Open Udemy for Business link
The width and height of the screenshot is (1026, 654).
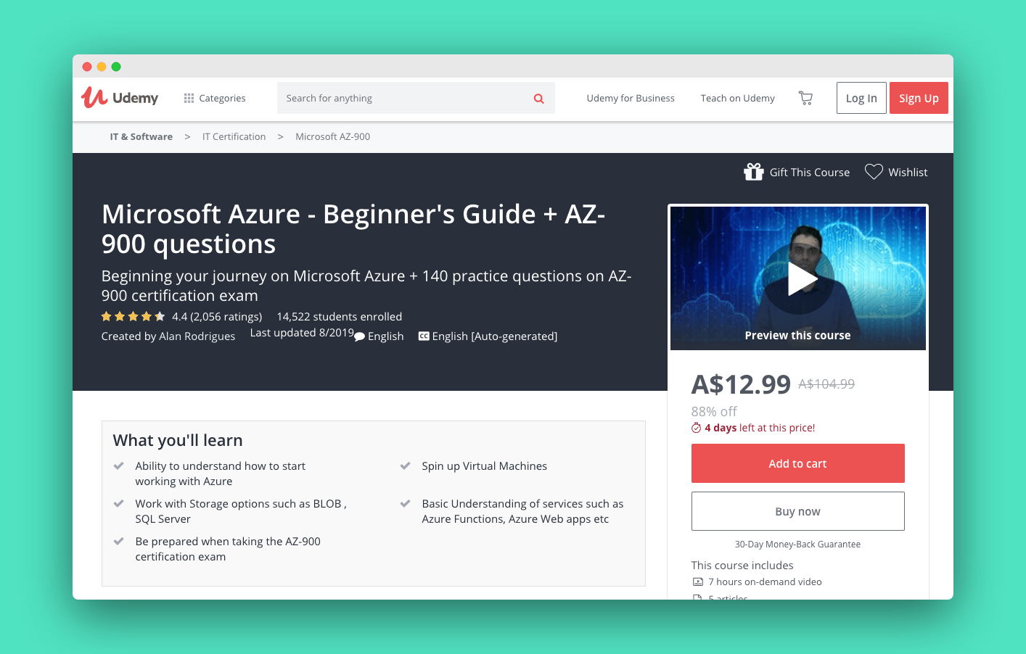[631, 98]
